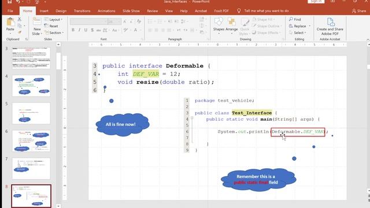Switch to the Acrobat tab
370x208 pixels.
201,11
